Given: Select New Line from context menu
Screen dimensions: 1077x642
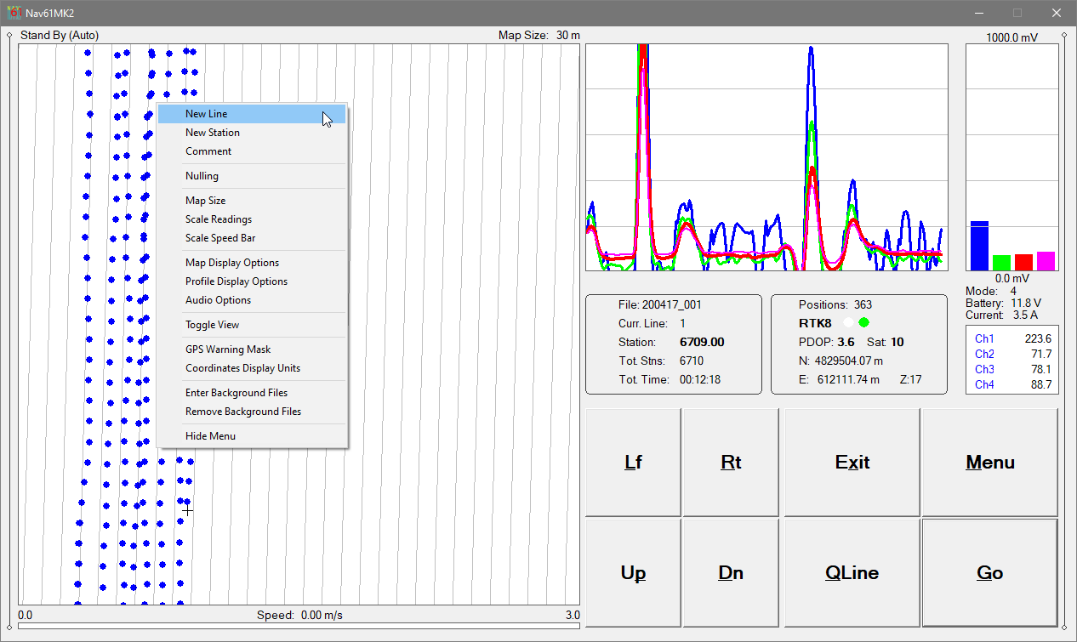Looking at the screenshot, I should [x=252, y=114].
